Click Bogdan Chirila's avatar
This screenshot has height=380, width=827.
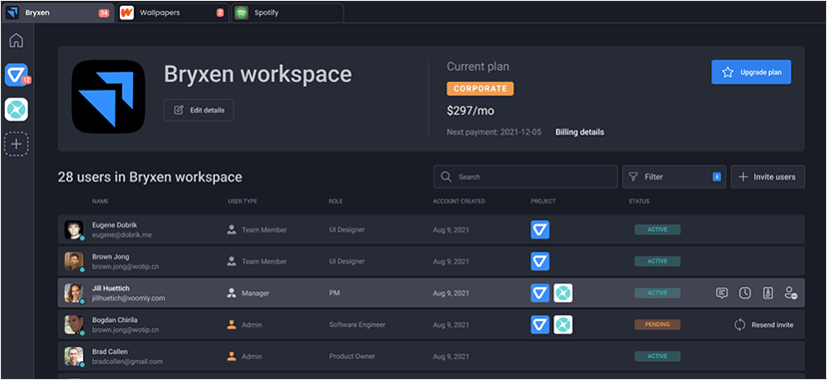click(x=74, y=325)
